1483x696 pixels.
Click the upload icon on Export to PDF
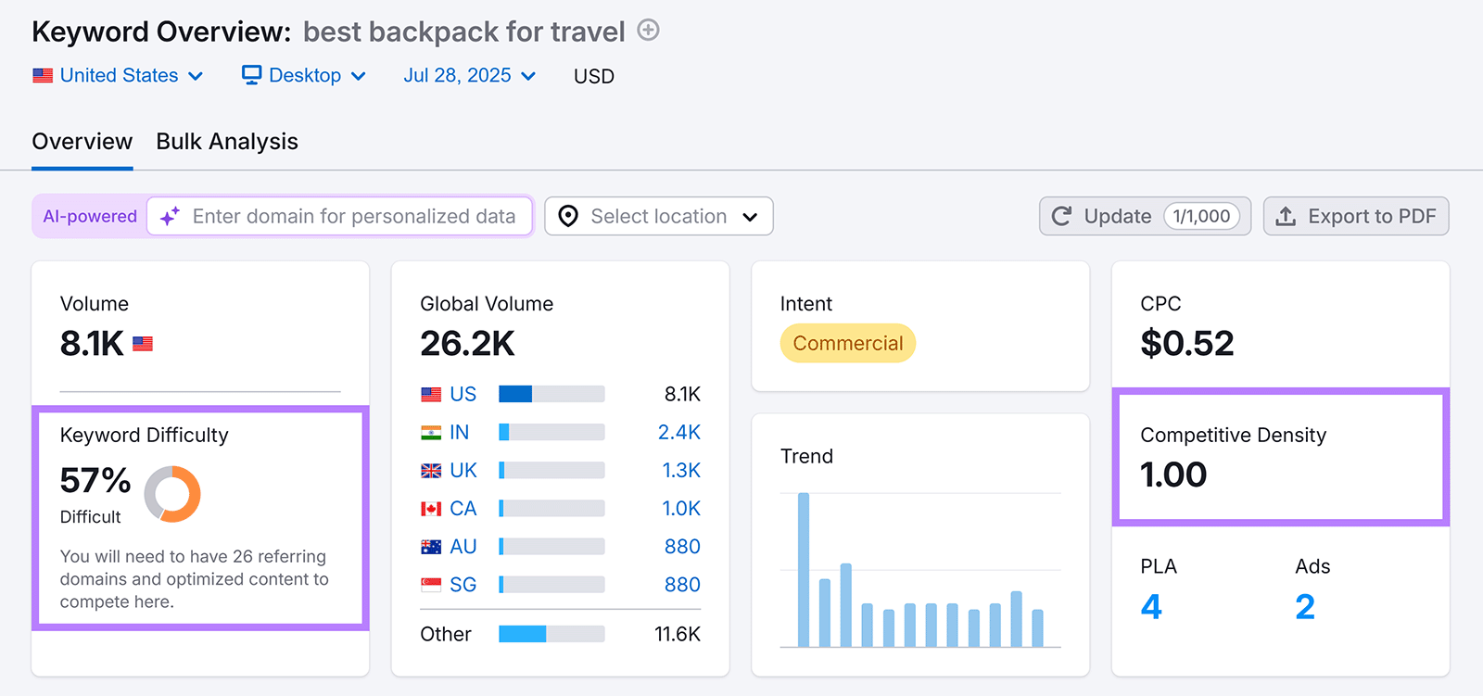(1286, 217)
